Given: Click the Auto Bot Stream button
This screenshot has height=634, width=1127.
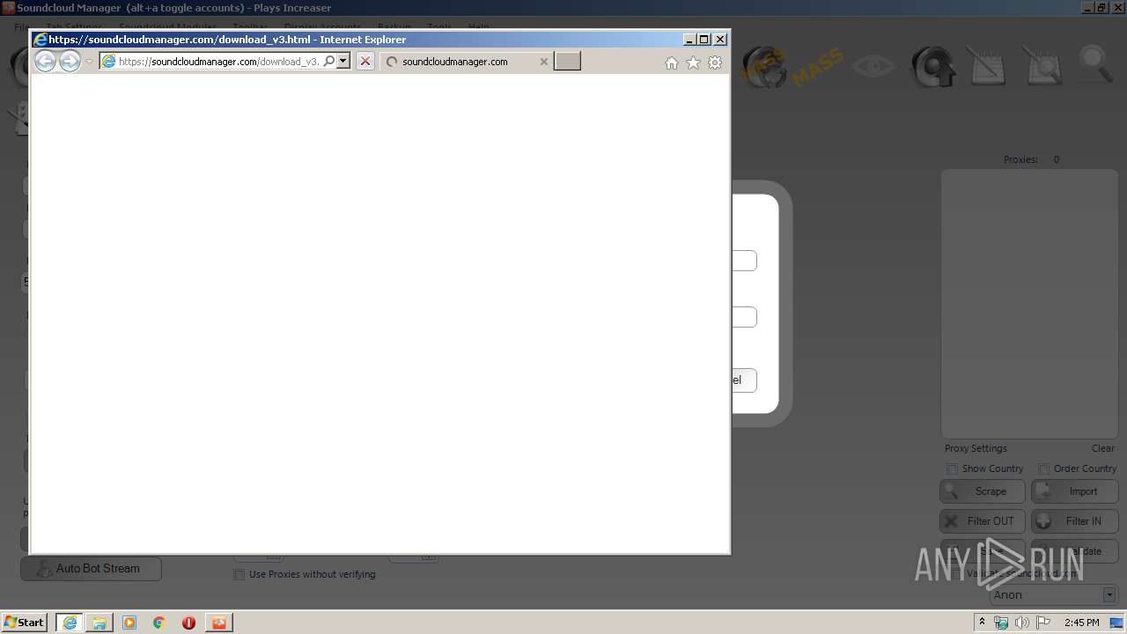Looking at the screenshot, I should pos(91,569).
